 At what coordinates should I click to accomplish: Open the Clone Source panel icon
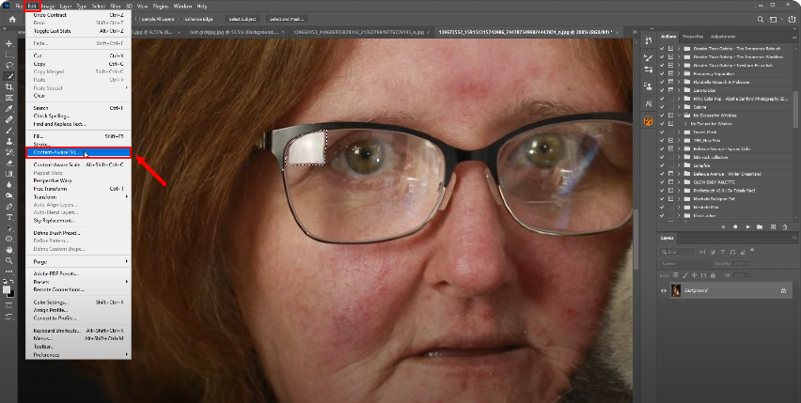coord(649,86)
